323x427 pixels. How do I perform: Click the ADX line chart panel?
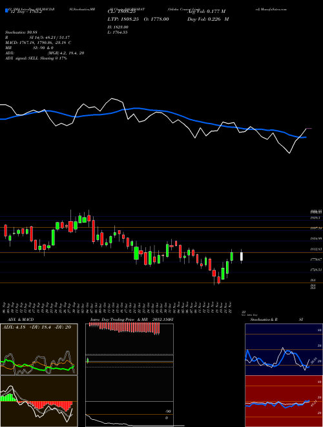(x=39, y=349)
